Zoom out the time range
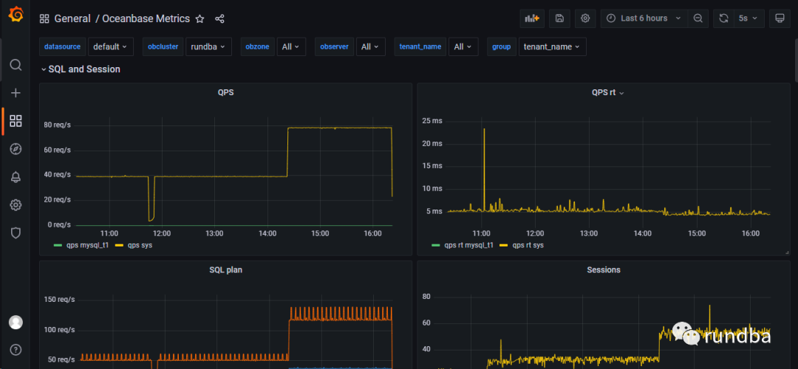Screen dimensions: 798x369 pos(698,18)
